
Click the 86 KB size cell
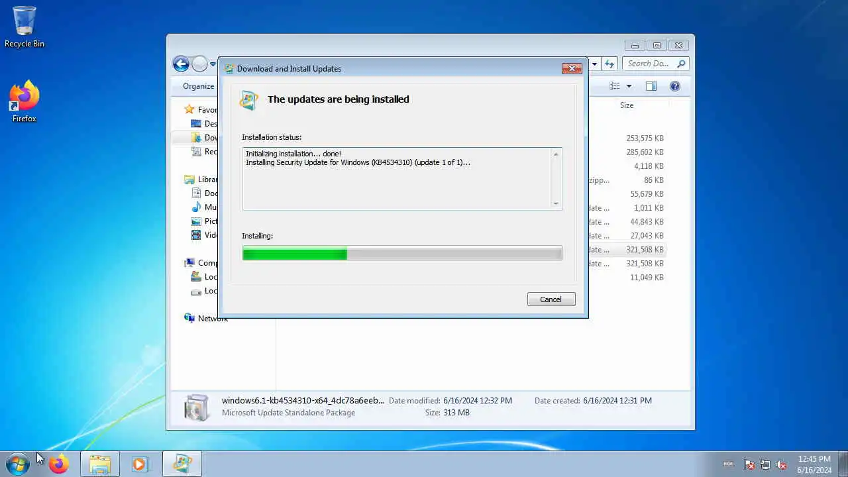pyautogui.click(x=653, y=180)
